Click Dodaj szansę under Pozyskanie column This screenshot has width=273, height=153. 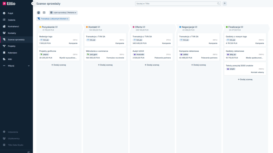pyautogui.click(x=59, y=65)
